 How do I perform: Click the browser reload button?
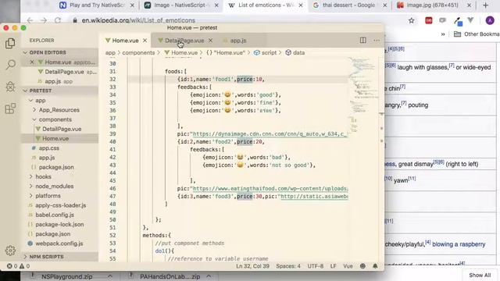pos(58,20)
